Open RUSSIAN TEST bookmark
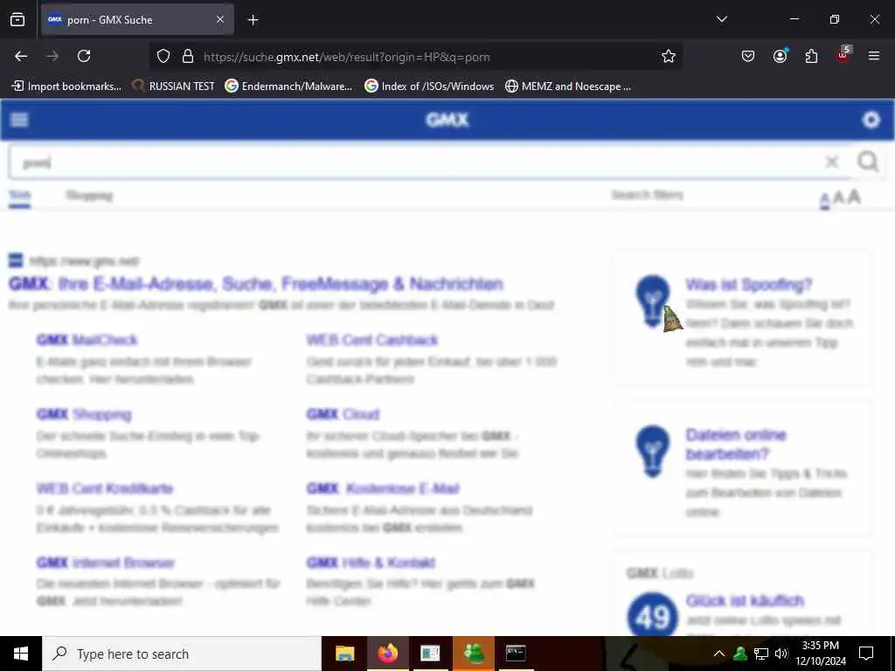Screen dimensions: 895x671 pos(174,86)
